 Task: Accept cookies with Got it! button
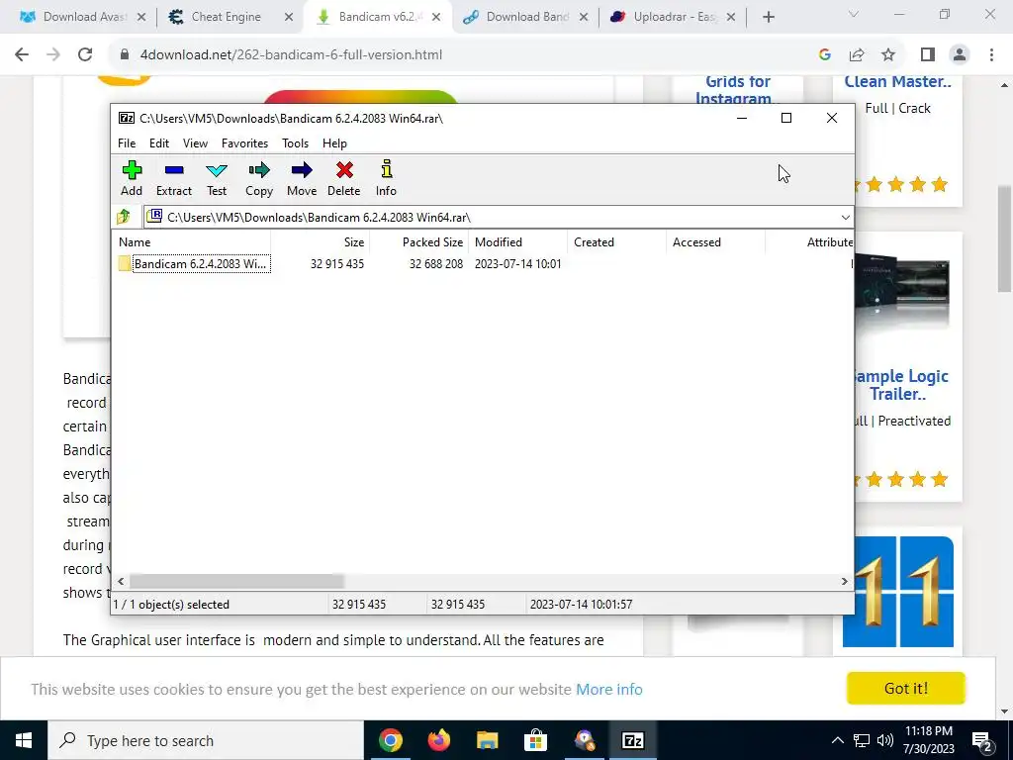pos(906,689)
